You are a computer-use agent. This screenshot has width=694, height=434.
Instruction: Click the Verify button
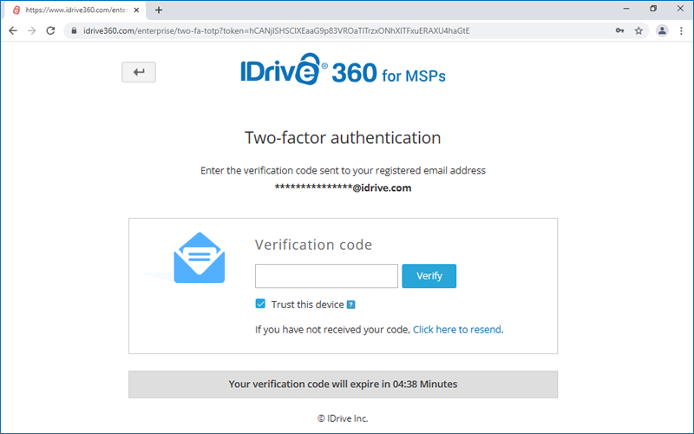pos(429,276)
